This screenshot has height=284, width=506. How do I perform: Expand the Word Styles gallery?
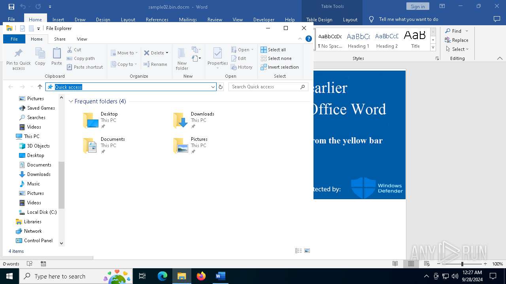pos(433,48)
